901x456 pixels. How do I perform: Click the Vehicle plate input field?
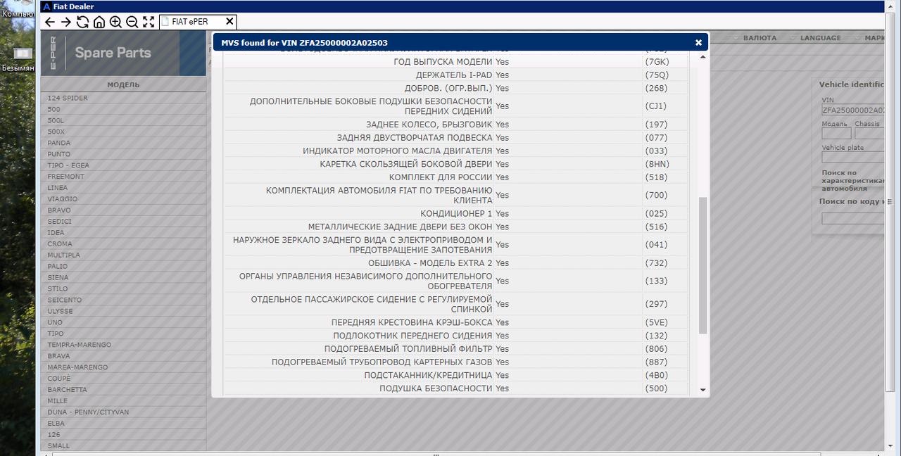coord(852,158)
